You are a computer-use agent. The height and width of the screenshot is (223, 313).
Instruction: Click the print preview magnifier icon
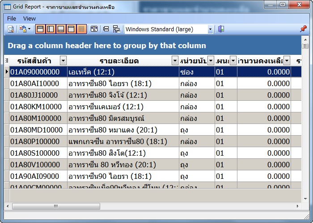(x=11, y=29)
